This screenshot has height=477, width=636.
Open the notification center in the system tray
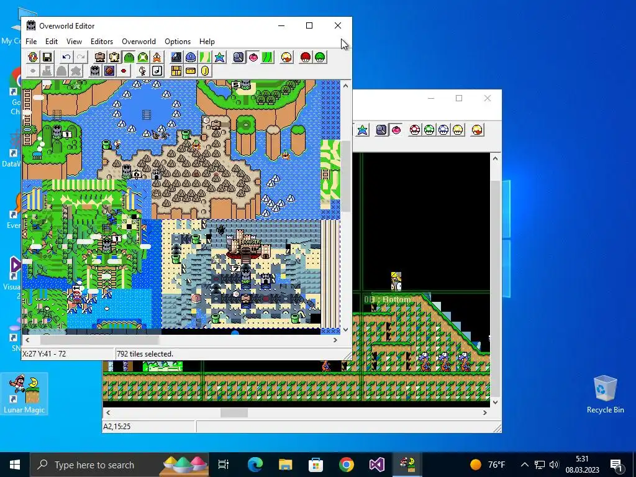click(x=616, y=465)
